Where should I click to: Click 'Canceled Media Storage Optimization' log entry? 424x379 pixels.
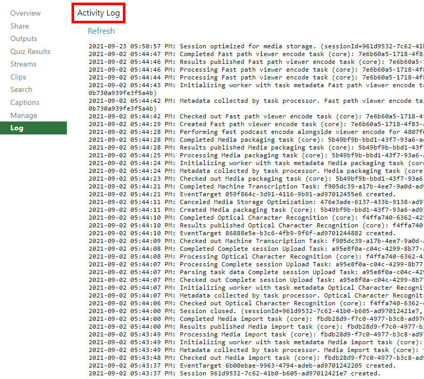[x=256, y=202]
